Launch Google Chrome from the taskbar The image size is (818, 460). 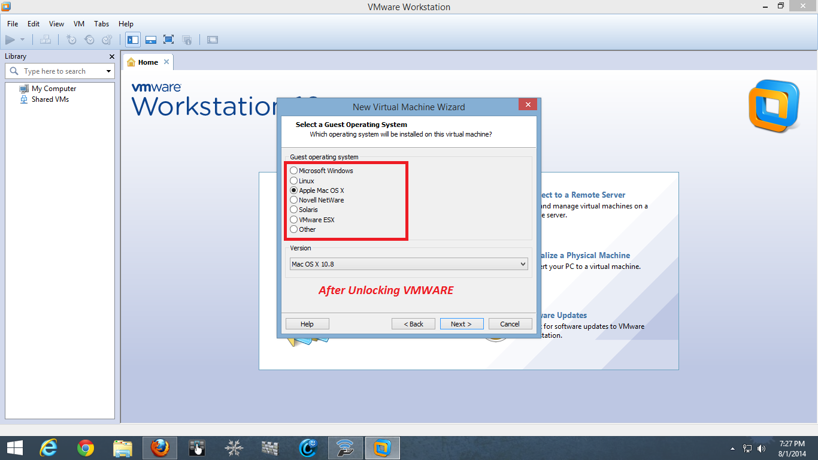[86, 448]
